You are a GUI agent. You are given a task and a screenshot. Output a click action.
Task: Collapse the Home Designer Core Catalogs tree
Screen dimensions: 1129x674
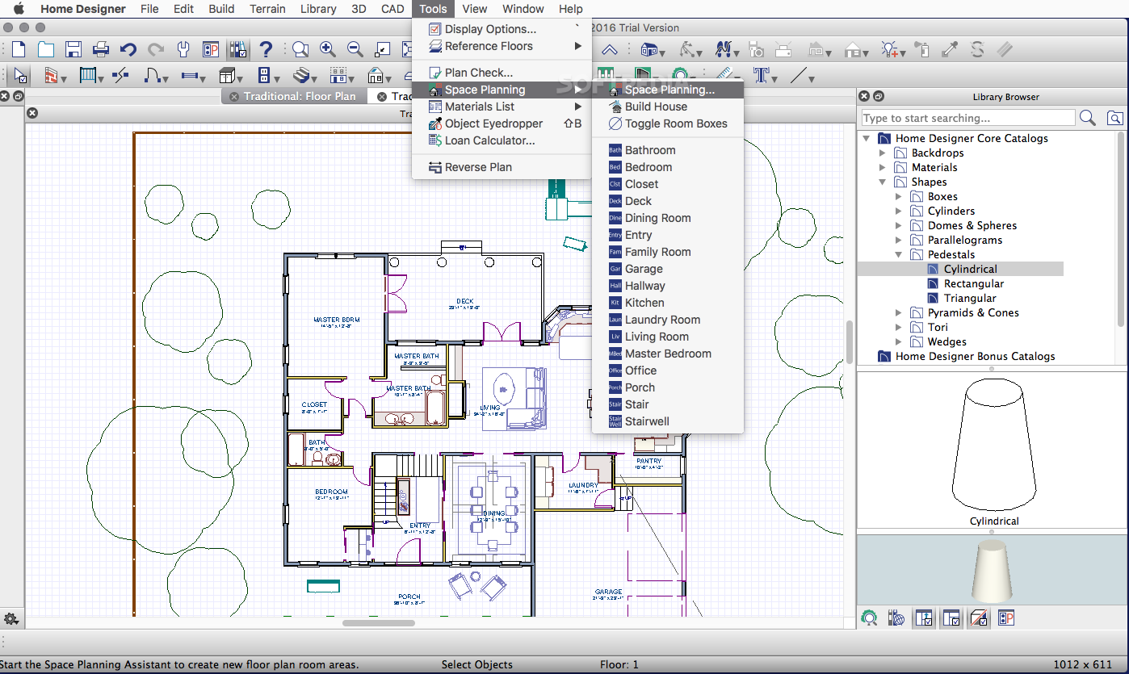click(867, 138)
